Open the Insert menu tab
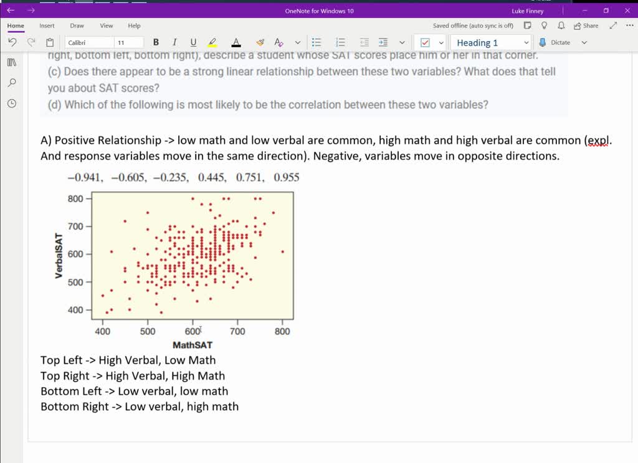638x463 pixels. click(x=47, y=26)
